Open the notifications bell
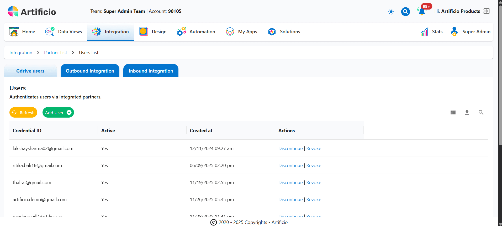 coord(422,12)
